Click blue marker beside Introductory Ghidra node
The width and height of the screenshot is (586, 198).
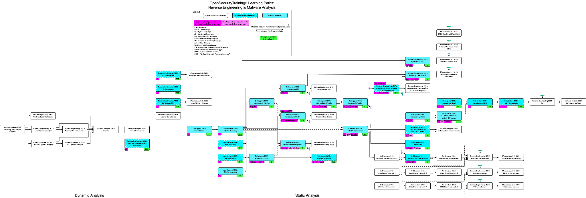[x=309, y=121]
